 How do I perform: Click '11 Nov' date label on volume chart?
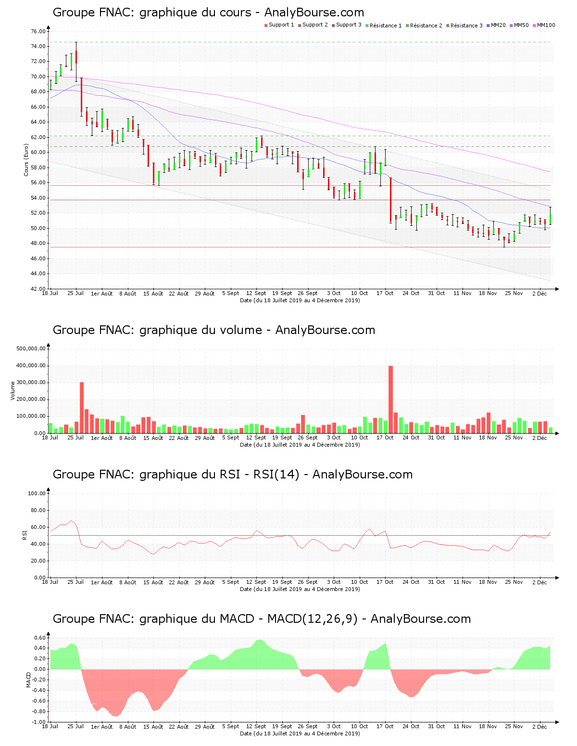pyautogui.click(x=463, y=437)
